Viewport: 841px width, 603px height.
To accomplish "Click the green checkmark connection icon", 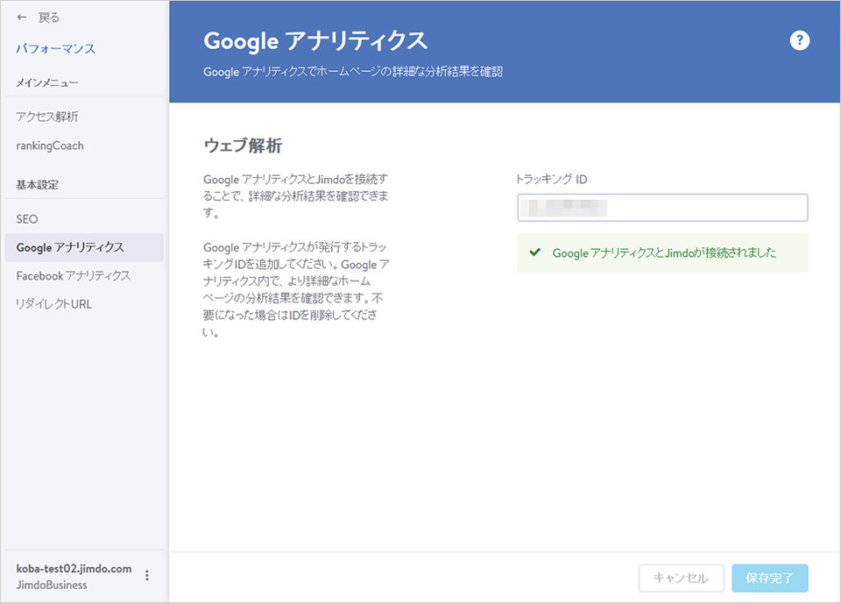I will tap(534, 252).
